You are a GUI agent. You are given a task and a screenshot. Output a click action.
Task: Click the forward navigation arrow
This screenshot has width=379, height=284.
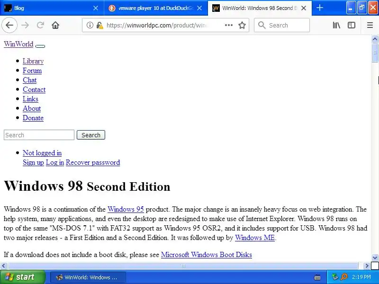pos(25,25)
